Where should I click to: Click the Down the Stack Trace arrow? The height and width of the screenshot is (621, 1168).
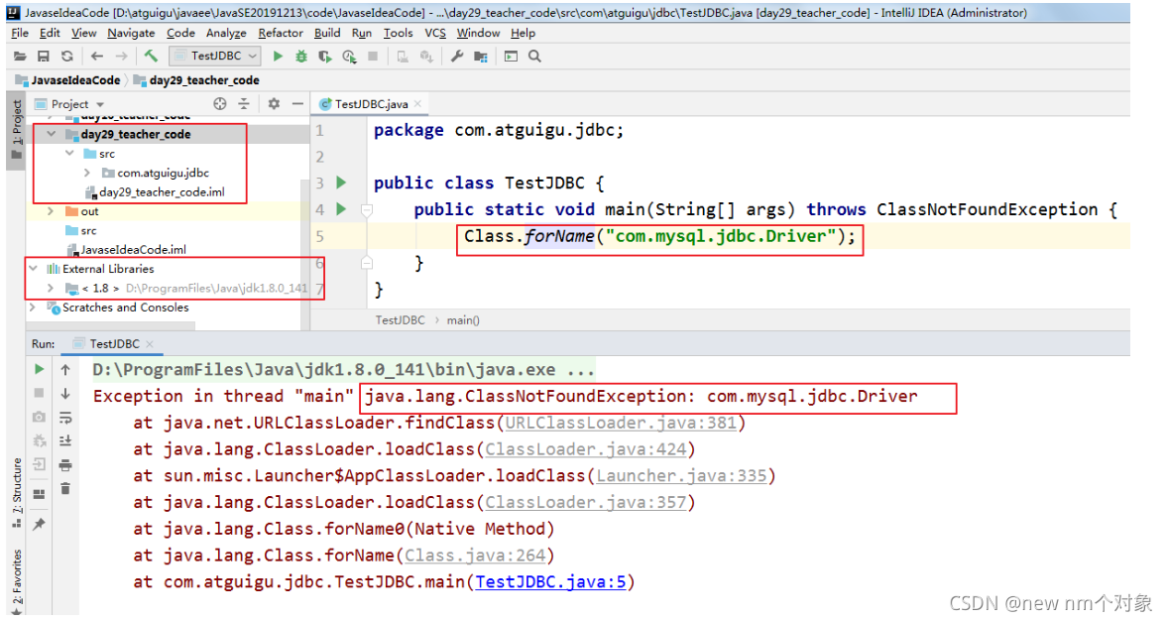pyautogui.click(x=65, y=394)
